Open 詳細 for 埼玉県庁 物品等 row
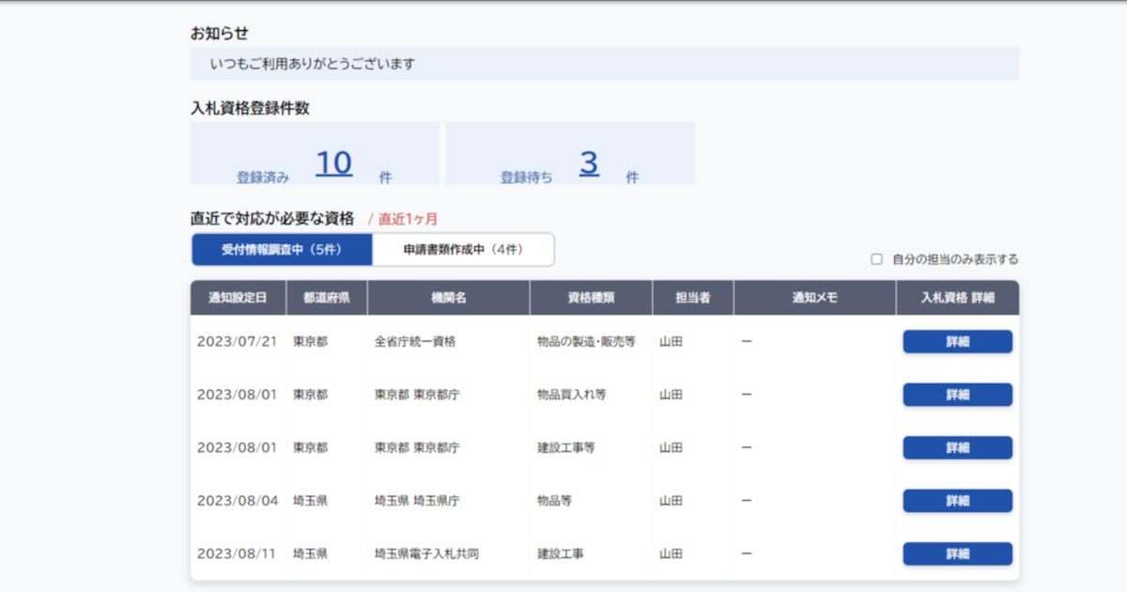This screenshot has width=1127, height=592. 957,501
